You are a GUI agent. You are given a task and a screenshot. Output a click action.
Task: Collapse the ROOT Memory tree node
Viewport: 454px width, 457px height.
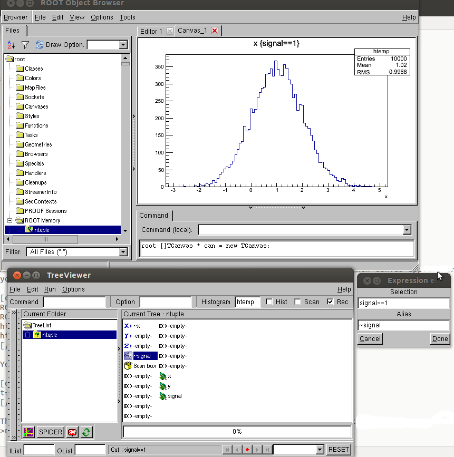pos(9,220)
